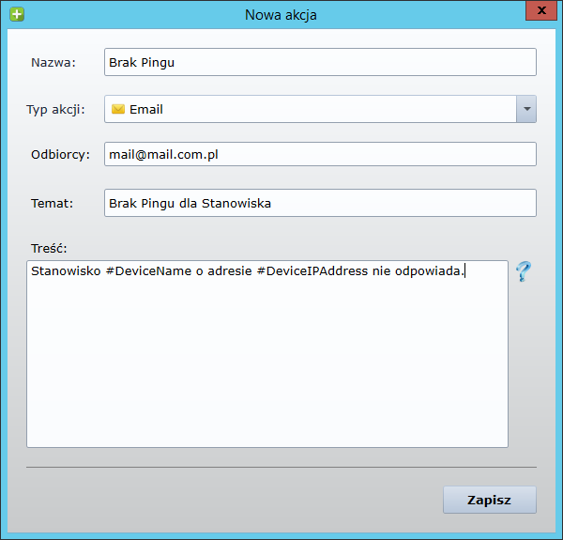Expand the Typ akcji dropdown arrow
This screenshot has height=540, width=563.
pyautogui.click(x=526, y=109)
